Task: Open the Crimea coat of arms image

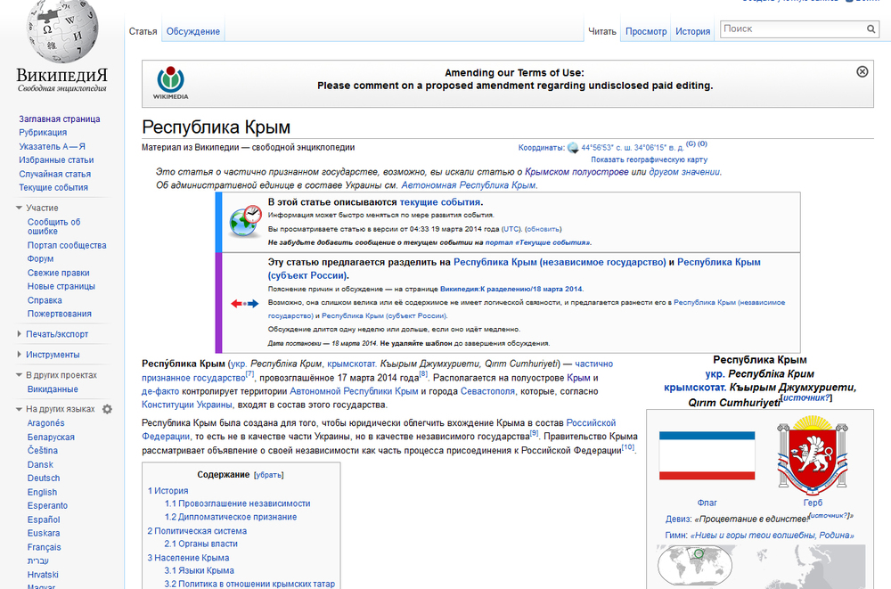Action: click(x=813, y=454)
